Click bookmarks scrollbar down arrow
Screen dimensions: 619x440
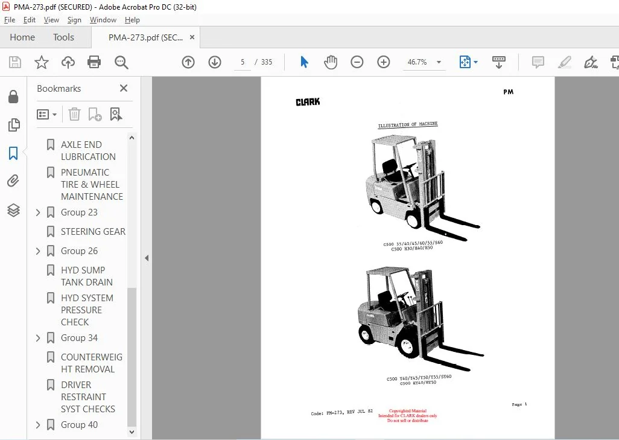pos(132,432)
